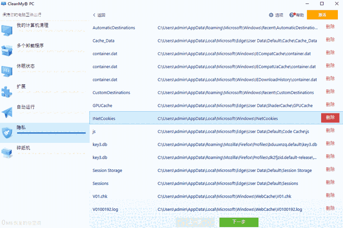Click the Privacy shield icon
The image size is (343, 228).
click(7, 133)
